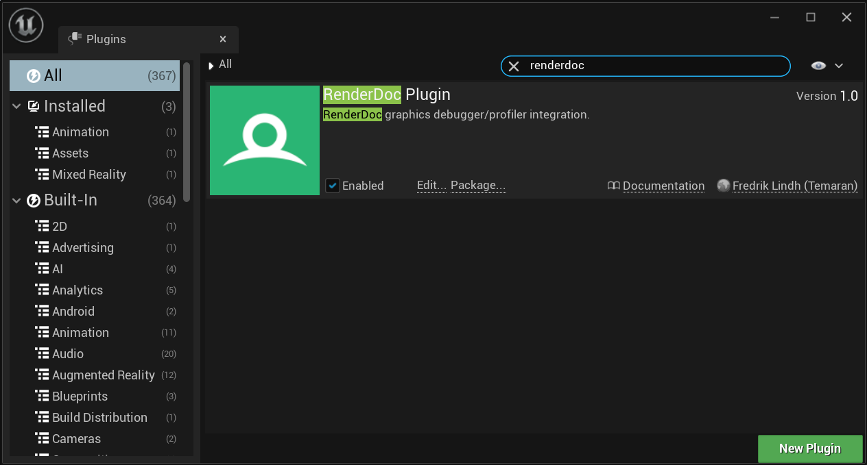Click the RenderDoc plugin green thumbnail

tap(265, 140)
